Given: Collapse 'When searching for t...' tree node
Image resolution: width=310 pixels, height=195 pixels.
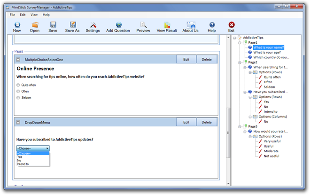Looking at the screenshot, I should [x=245, y=68].
